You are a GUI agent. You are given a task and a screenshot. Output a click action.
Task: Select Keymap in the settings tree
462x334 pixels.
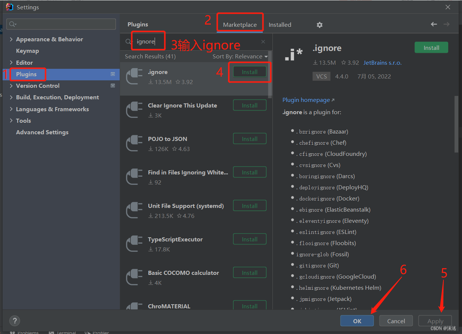[x=28, y=51]
